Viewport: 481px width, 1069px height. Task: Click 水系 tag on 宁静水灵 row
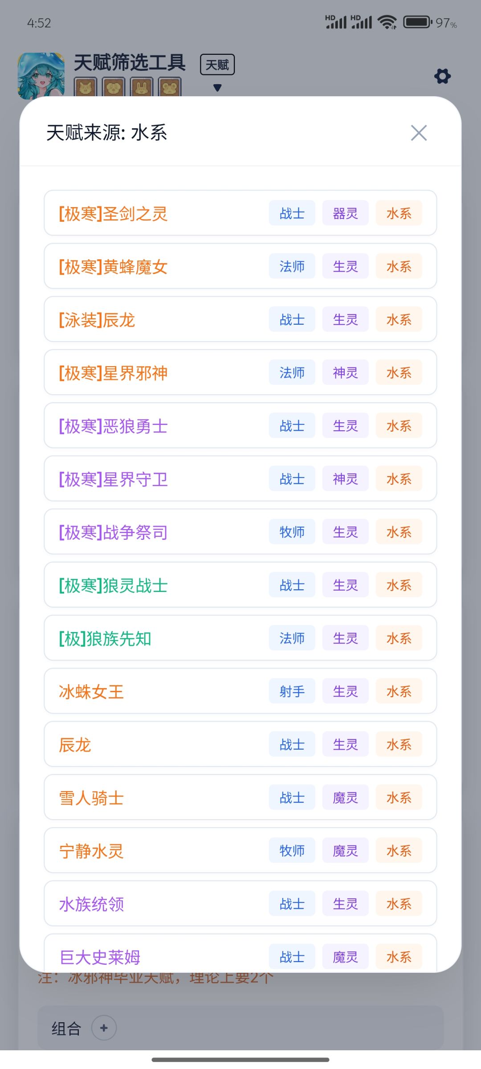399,851
